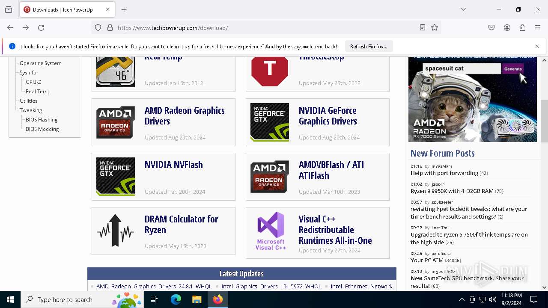Select GPU-Z in sidebar tree
Viewport: 548px width, 308px height.
pos(33,82)
